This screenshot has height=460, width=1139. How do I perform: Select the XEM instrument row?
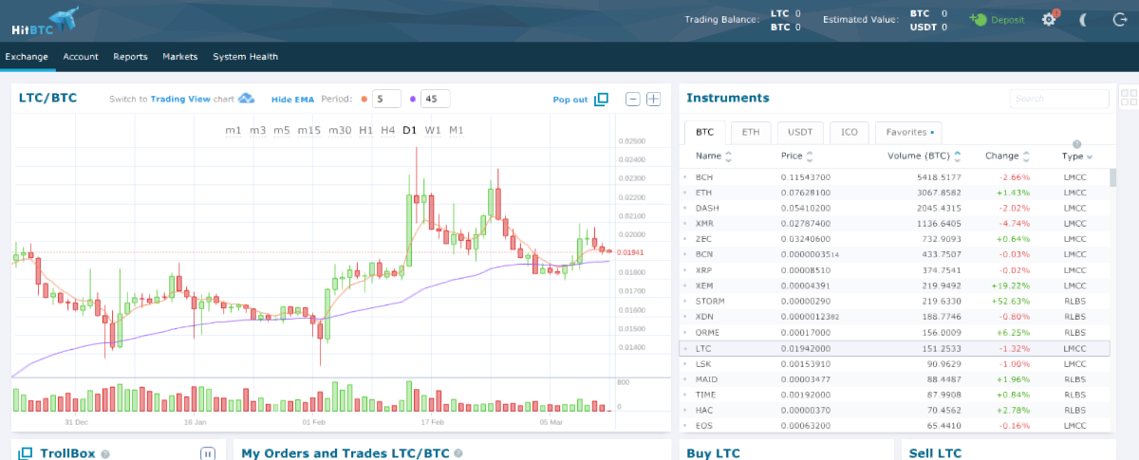[894, 285]
